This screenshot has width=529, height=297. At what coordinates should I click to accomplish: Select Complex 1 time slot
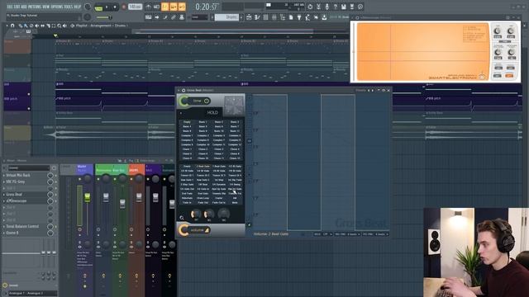[x=187, y=135]
